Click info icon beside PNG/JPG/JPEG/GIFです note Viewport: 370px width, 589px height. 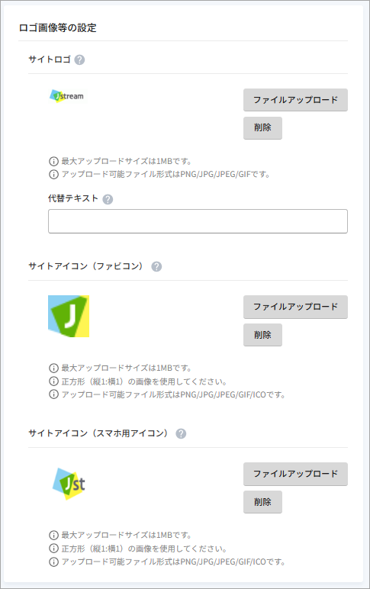tap(53, 174)
